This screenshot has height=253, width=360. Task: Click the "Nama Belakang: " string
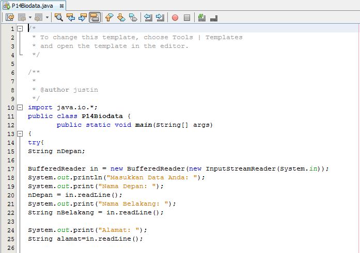(x=133, y=204)
